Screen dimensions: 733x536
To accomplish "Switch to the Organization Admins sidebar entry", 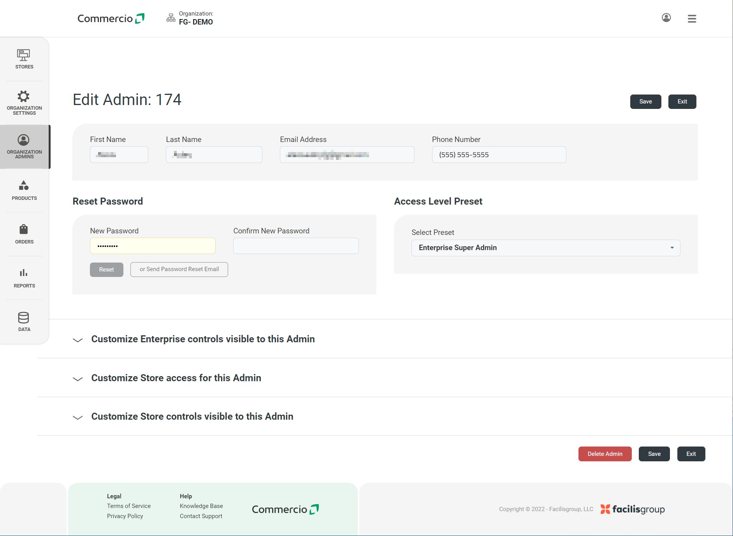I will (24, 147).
